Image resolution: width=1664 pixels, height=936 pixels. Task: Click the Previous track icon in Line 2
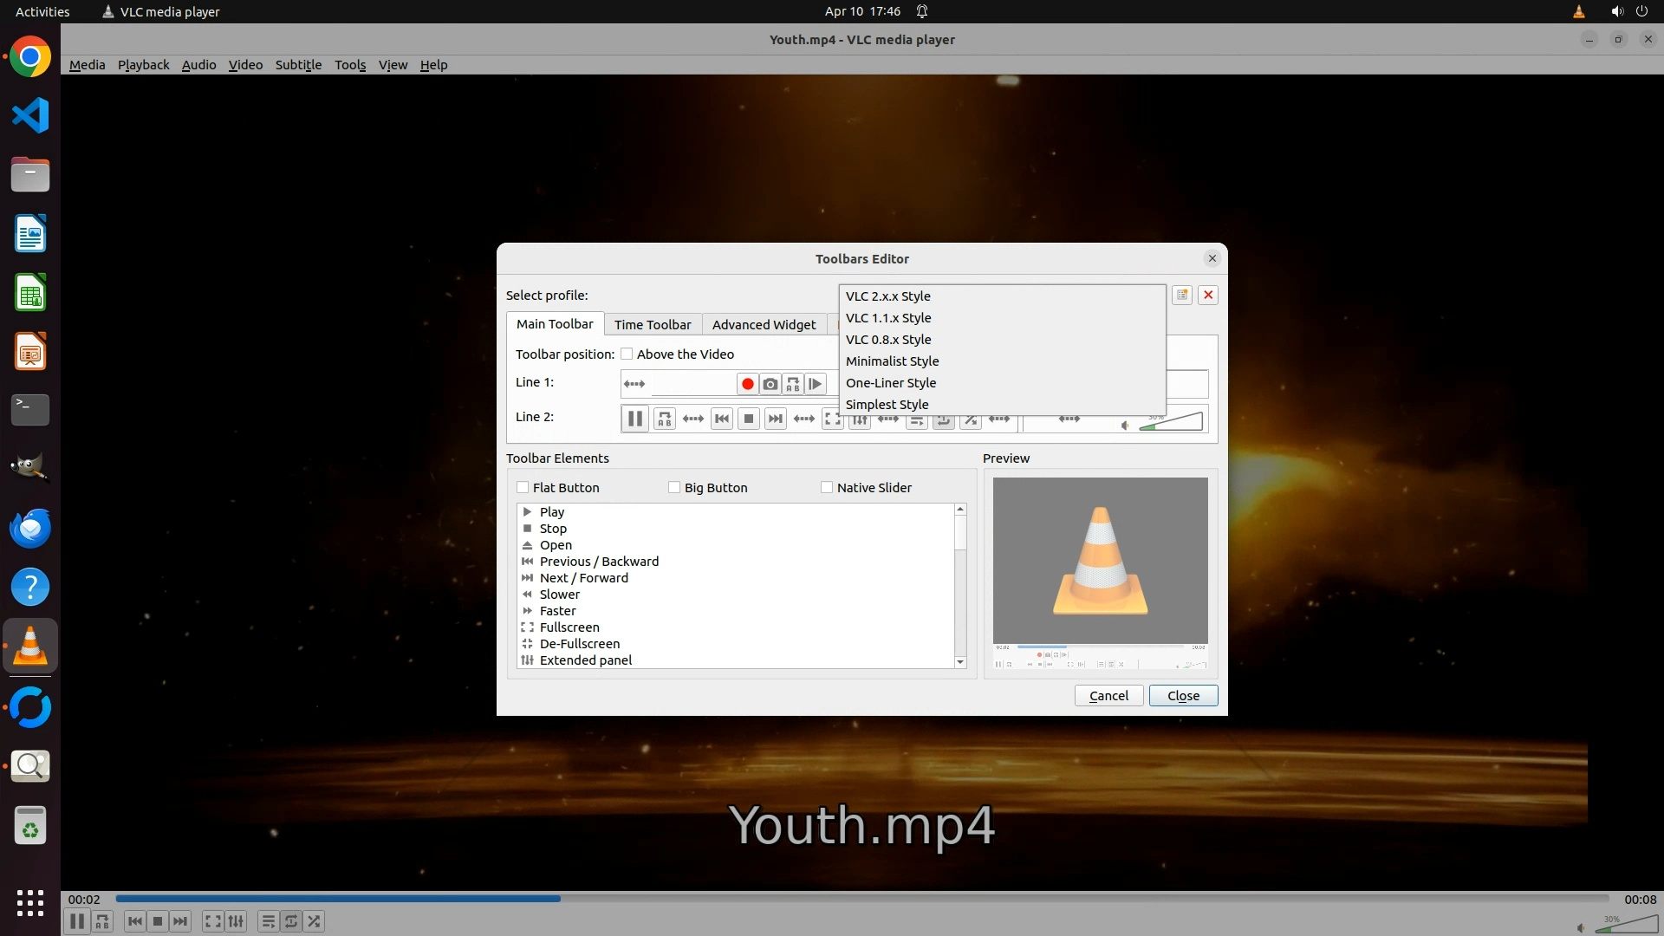coord(721,419)
